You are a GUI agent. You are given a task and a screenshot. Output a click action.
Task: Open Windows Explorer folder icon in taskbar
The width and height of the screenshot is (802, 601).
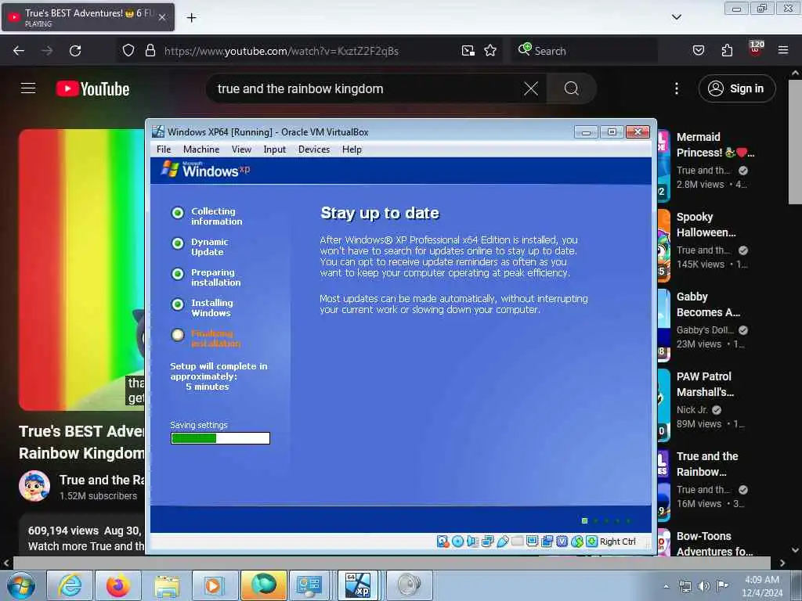[167, 585]
